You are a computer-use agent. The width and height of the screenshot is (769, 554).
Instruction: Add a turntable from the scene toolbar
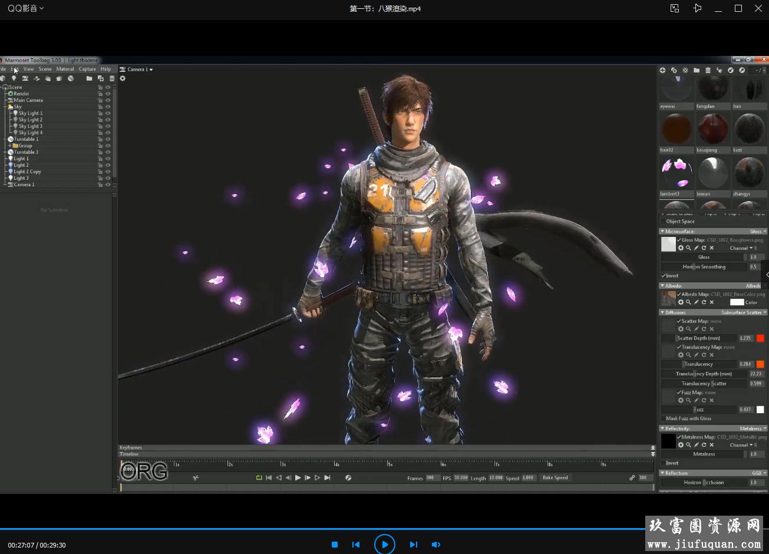70,78
